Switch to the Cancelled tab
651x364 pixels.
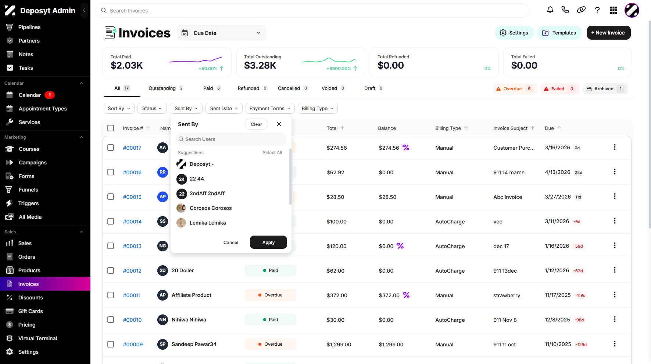pyautogui.click(x=293, y=88)
